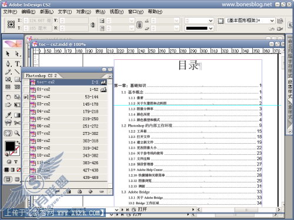Click the X position input field
Image resolution: width=294 pixels, height=220 pixels.
pyautogui.click(x=38, y=21)
